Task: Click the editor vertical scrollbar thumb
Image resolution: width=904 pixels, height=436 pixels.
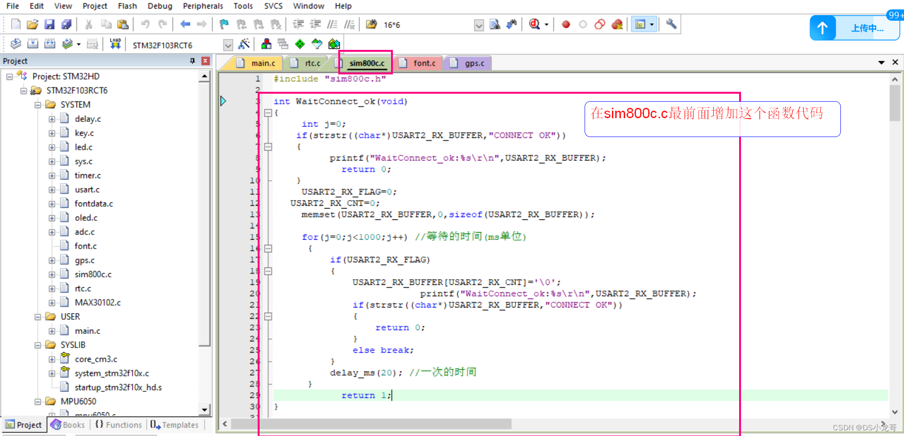Action: coord(895,103)
